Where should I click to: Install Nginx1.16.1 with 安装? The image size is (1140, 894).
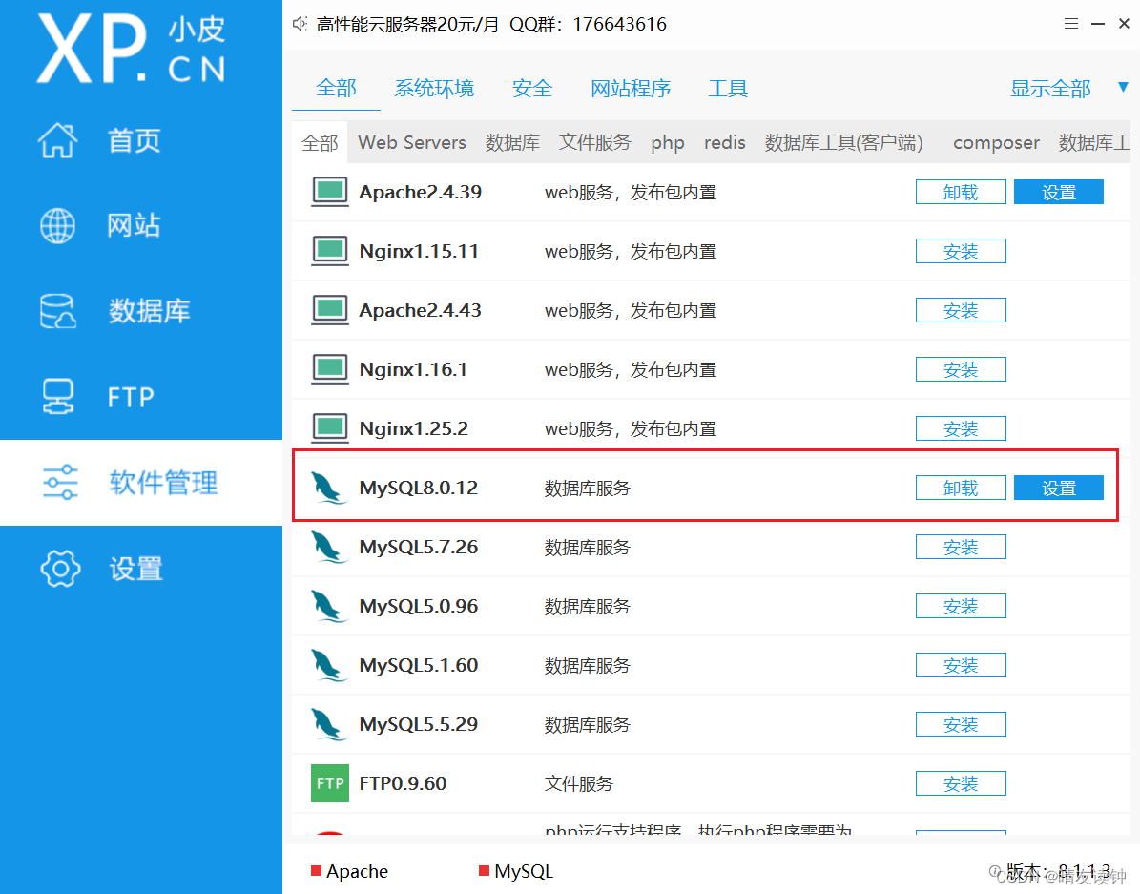961,369
